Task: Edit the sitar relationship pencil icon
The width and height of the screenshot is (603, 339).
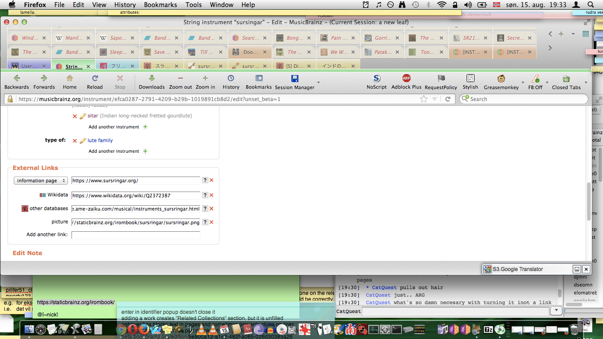Action: point(83,116)
